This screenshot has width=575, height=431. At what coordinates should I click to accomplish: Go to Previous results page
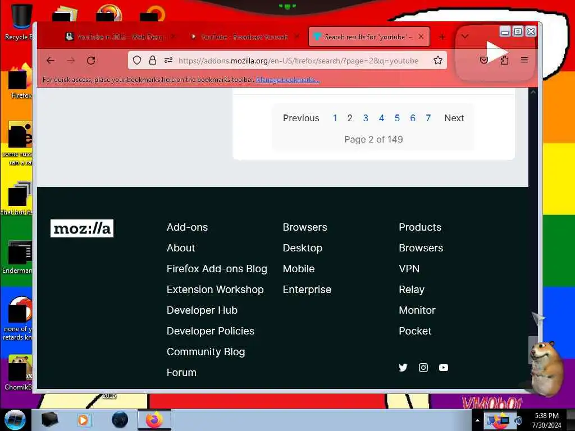(x=301, y=118)
